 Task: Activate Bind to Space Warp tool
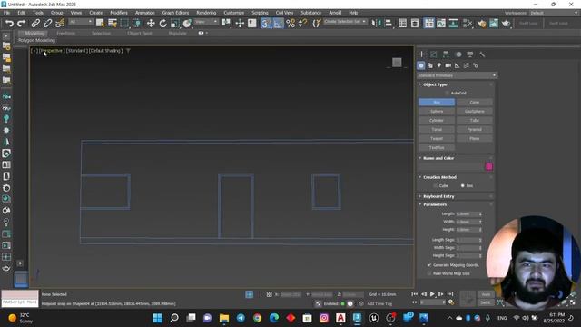60,24
